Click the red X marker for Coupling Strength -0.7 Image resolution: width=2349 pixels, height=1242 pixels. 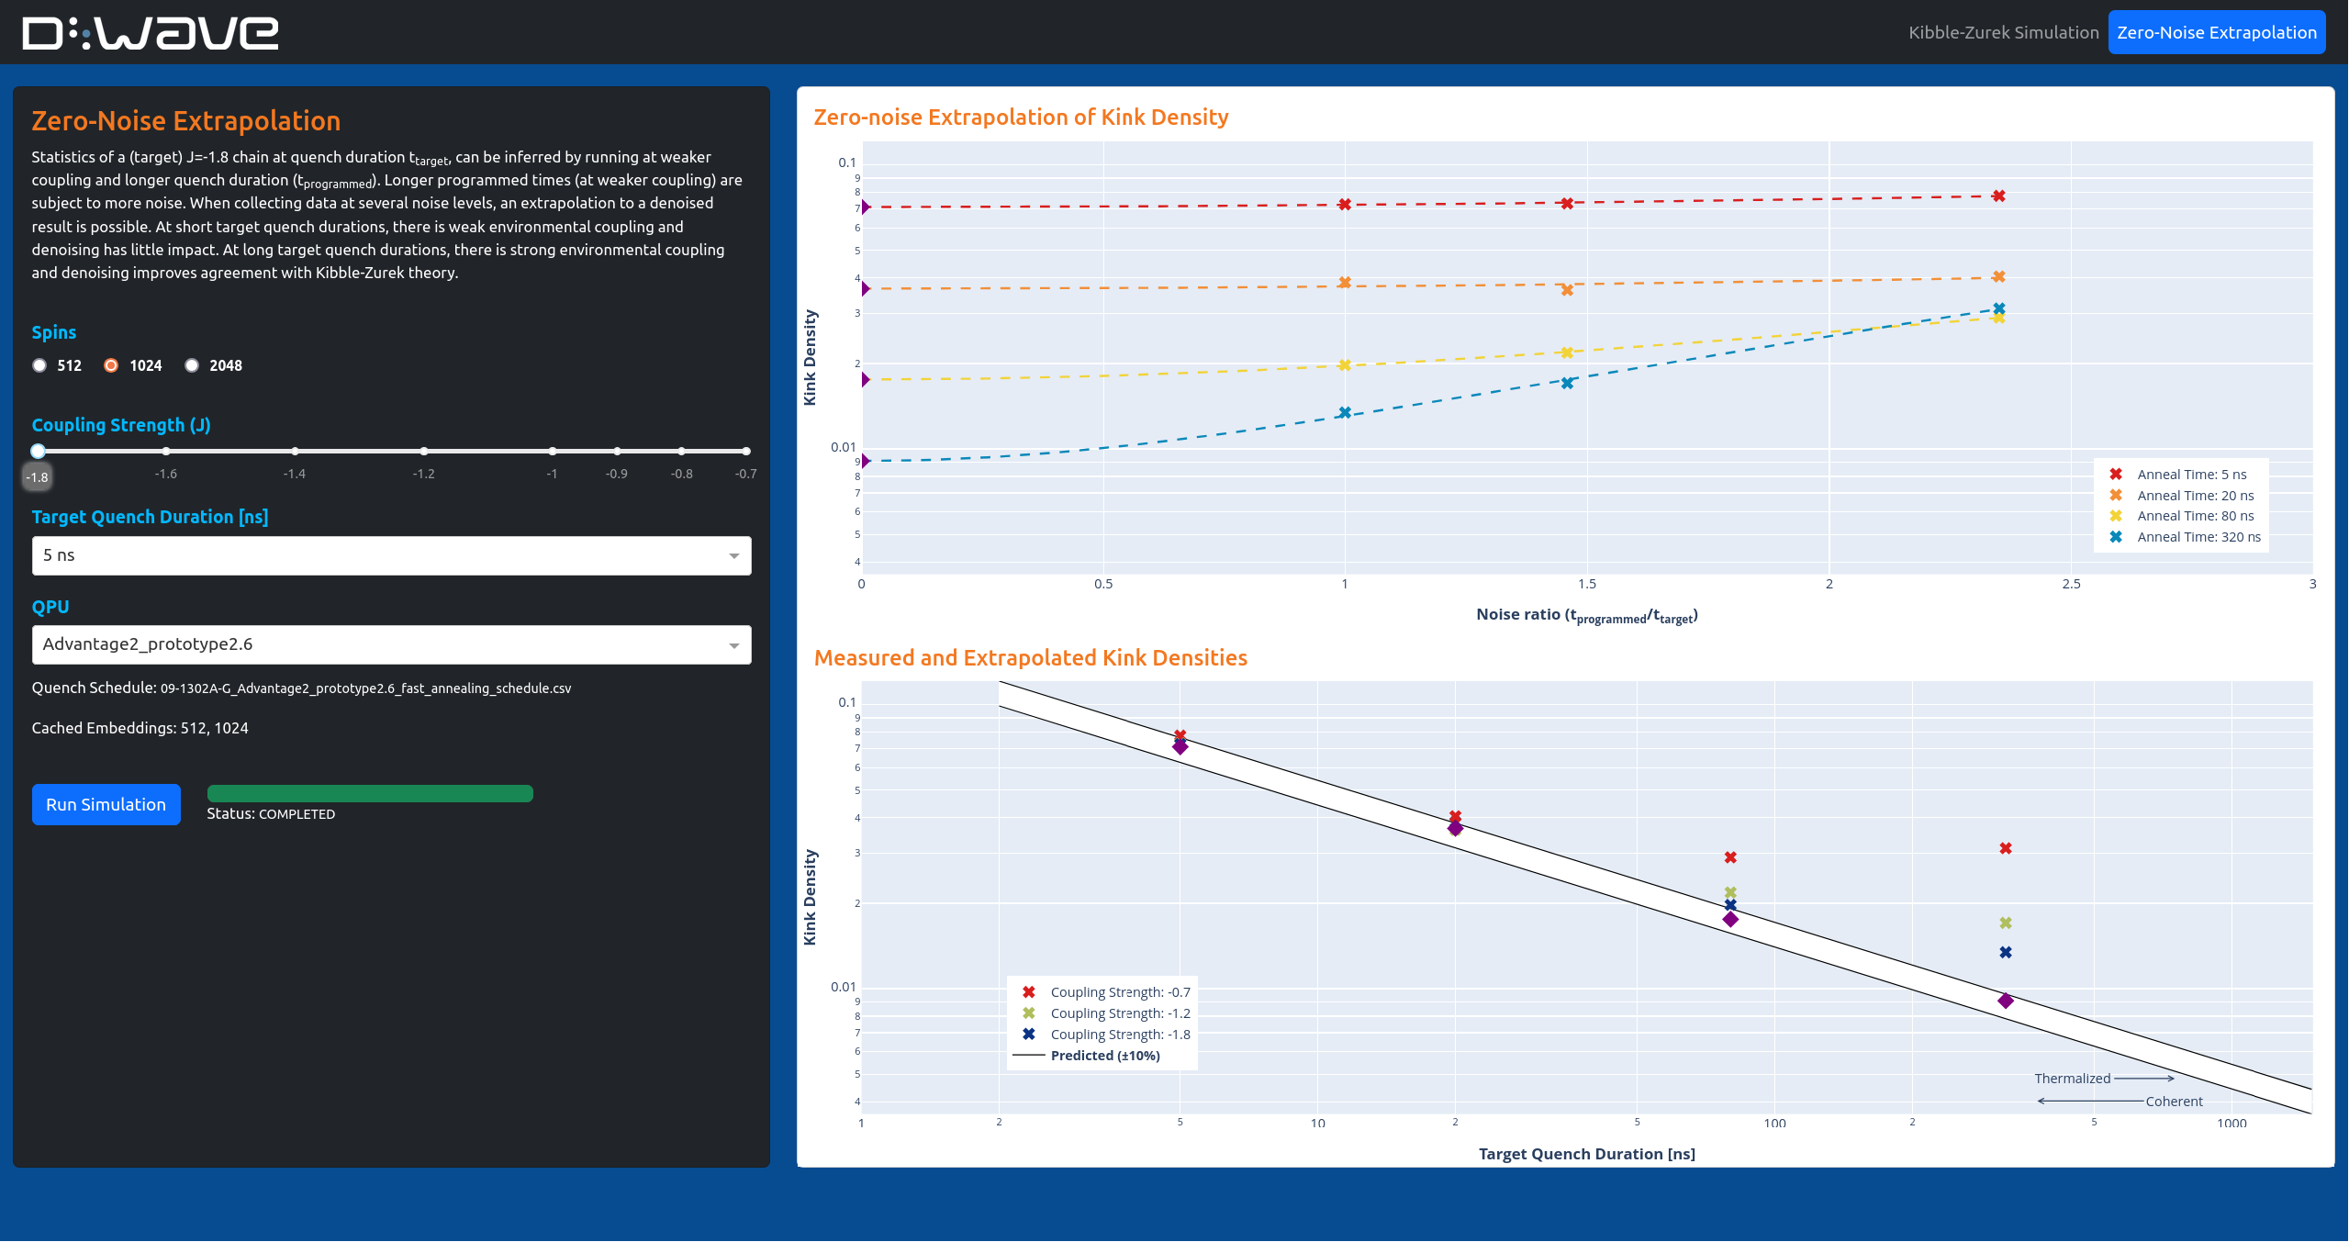(x=1029, y=991)
